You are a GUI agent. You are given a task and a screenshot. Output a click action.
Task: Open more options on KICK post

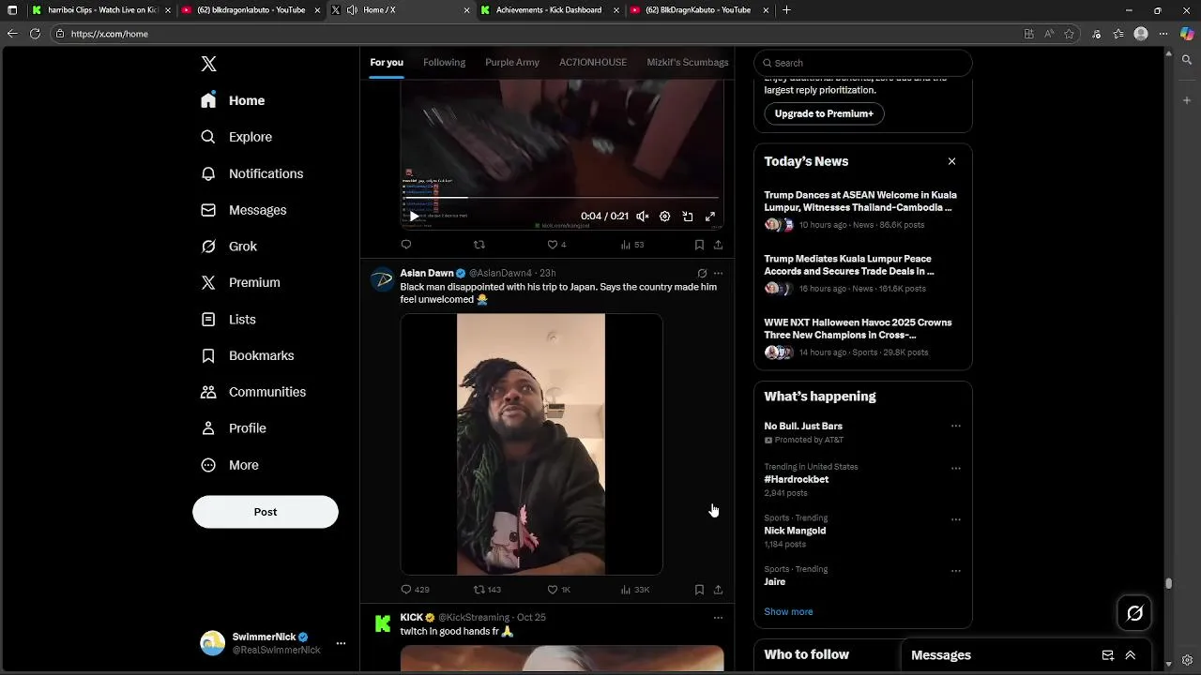[x=718, y=618]
